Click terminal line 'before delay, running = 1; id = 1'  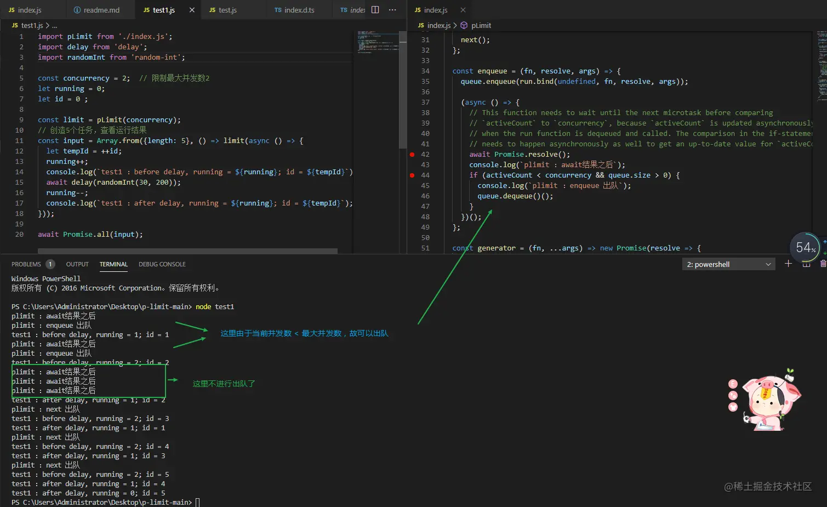(x=90, y=335)
